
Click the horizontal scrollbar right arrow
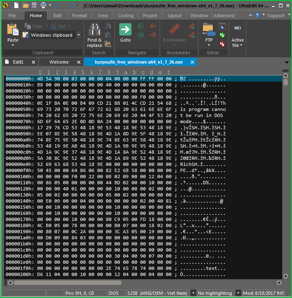click(x=279, y=283)
